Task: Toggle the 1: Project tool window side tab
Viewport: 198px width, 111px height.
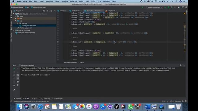Action: tap(11, 14)
